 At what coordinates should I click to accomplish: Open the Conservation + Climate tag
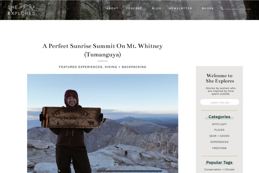(x=219, y=169)
